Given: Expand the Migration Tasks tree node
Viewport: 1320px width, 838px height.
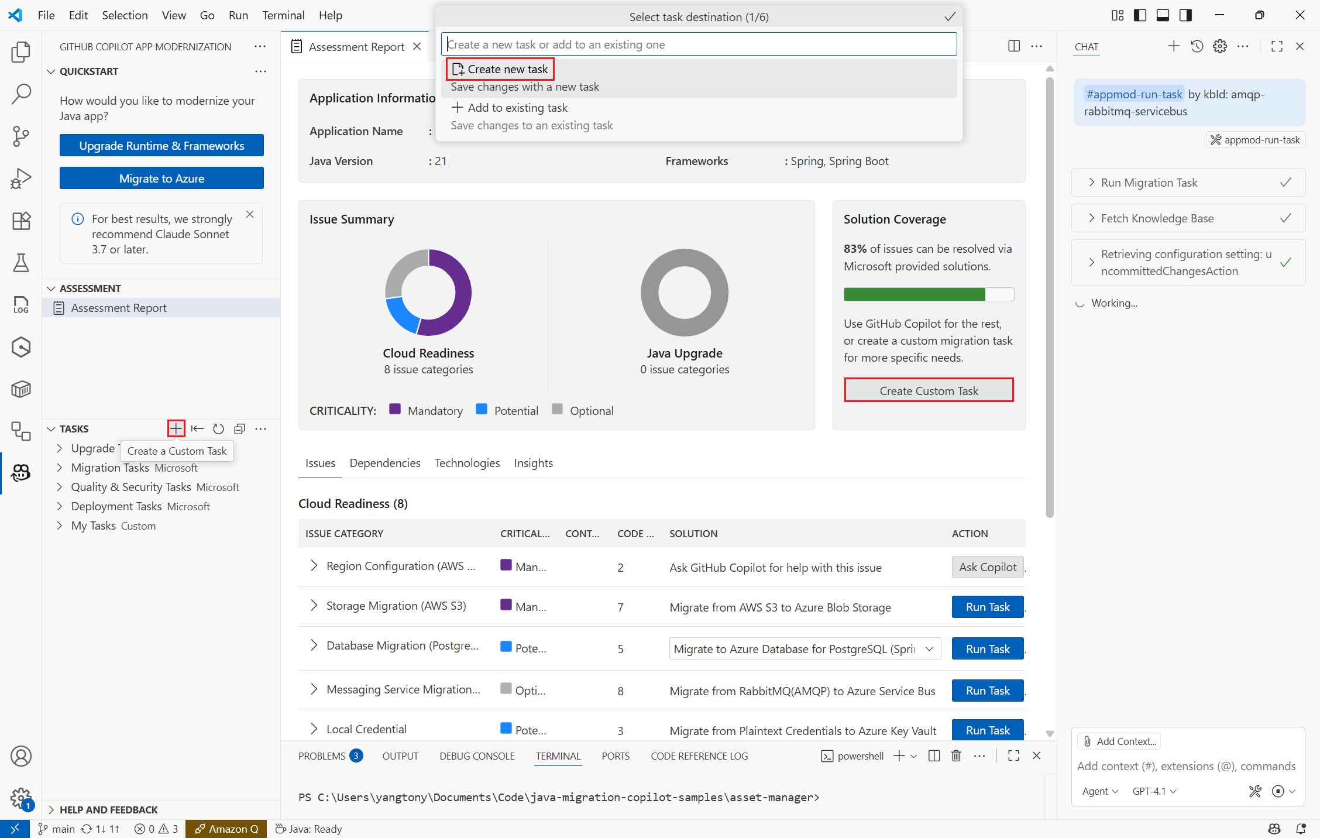Looking at the screenshot, I should (59, 468).
